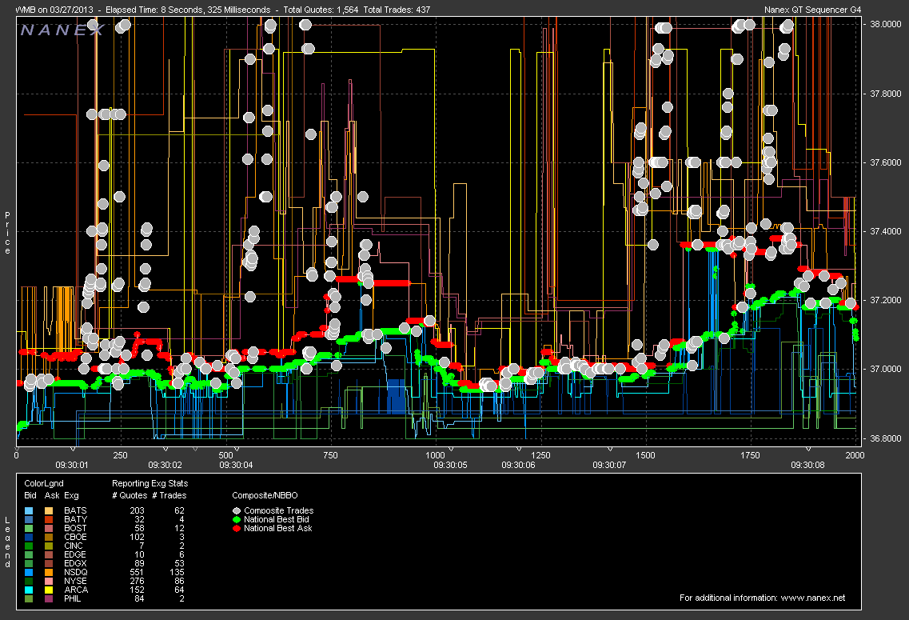Open the www.nanex.net additional information link
The width and height of the screenshot is (909, 620).
pos(813,598)
